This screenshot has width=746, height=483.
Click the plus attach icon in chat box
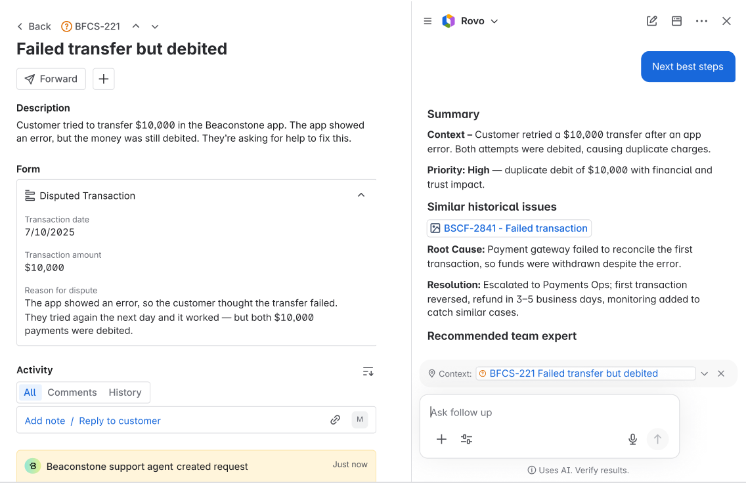click(x=441, y=439)
